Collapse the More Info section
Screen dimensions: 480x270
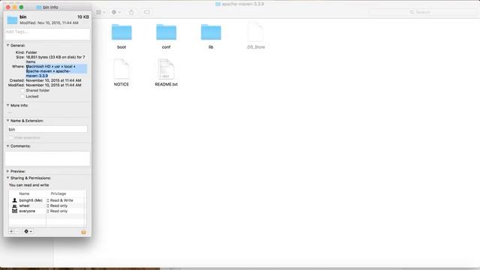point(8,105)
